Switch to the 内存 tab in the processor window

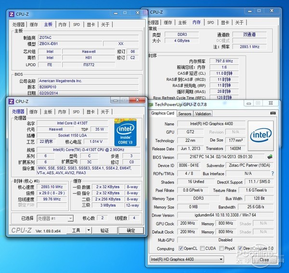62,112
